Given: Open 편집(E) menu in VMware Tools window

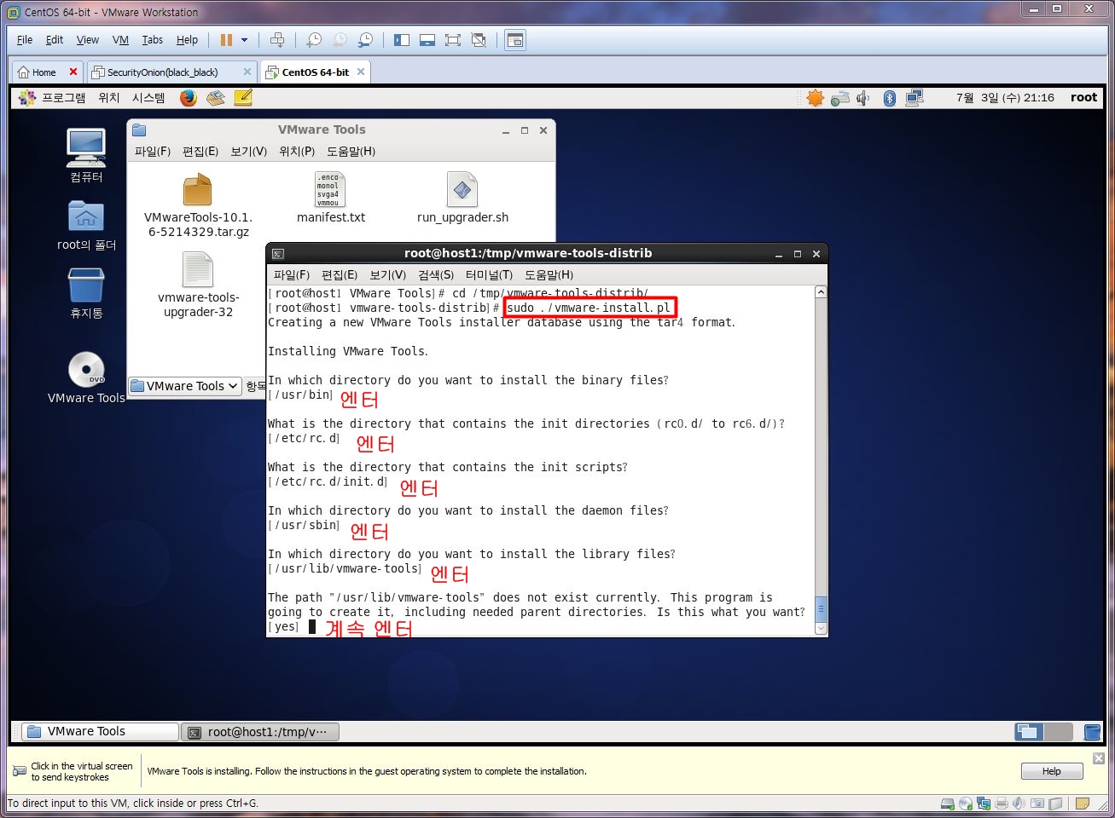Looking at the screenshot, I should coord(200,152).
